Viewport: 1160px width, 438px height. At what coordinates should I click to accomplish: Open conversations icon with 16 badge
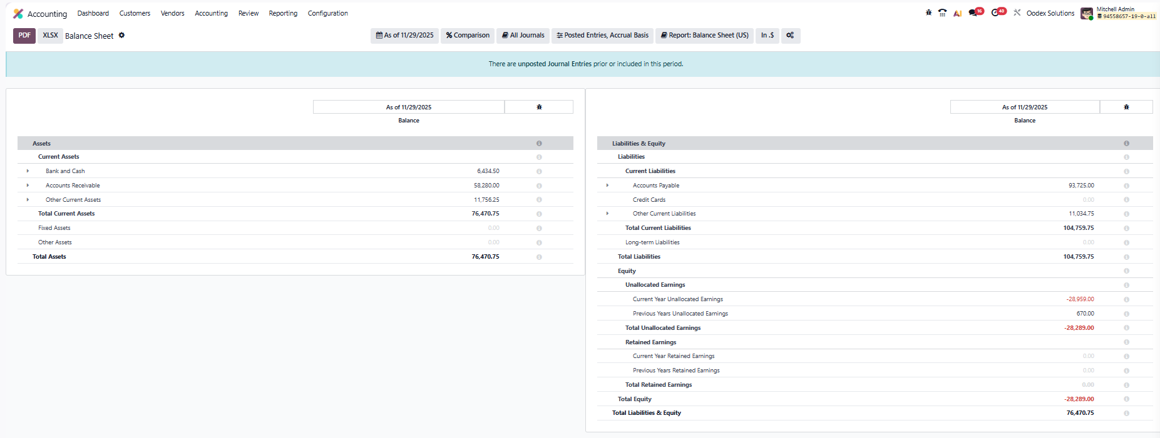click(x=974, y=12)
